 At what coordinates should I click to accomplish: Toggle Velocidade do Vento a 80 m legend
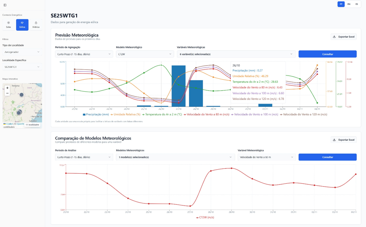point(206,114)
